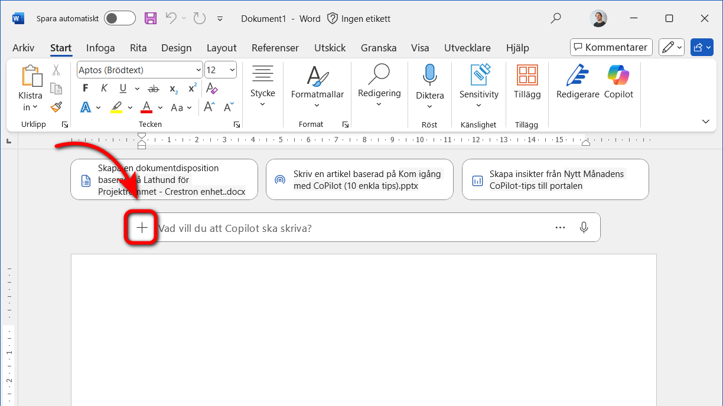Click the Sensitivity icon
The width and height of the screenshot is (723, 406).
click(479, 76)
